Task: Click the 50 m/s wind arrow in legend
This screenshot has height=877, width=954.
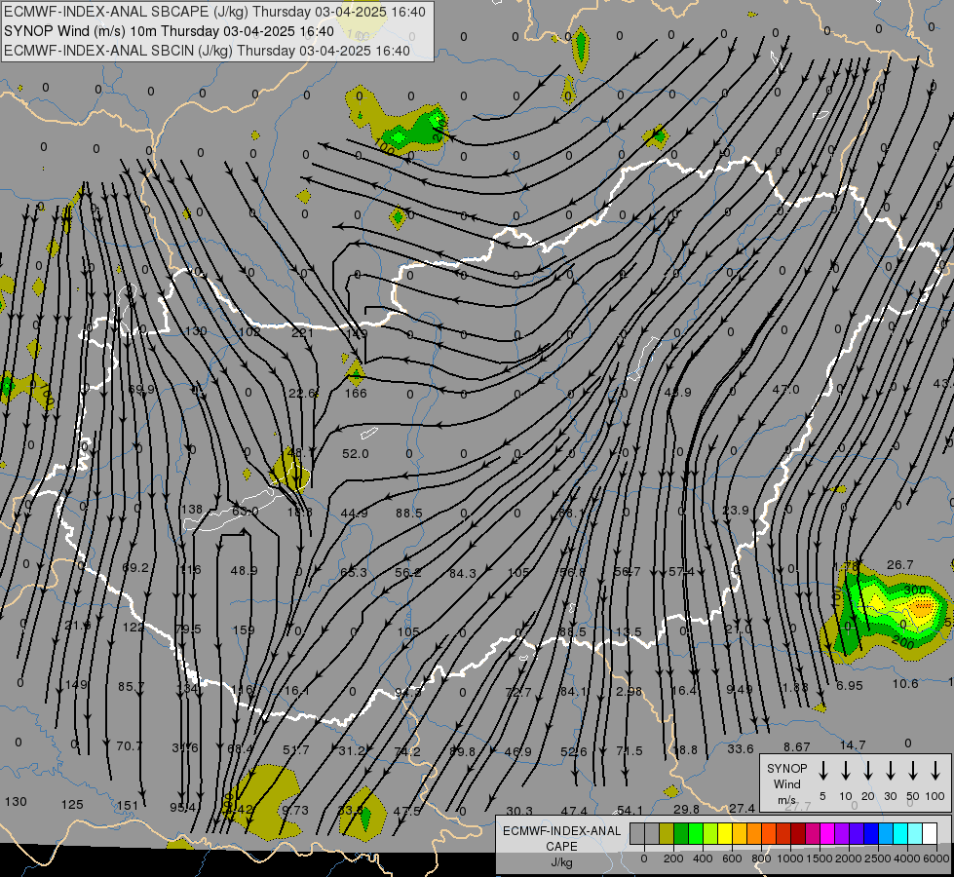Action: pyautogui.click(x=913, y=771)
